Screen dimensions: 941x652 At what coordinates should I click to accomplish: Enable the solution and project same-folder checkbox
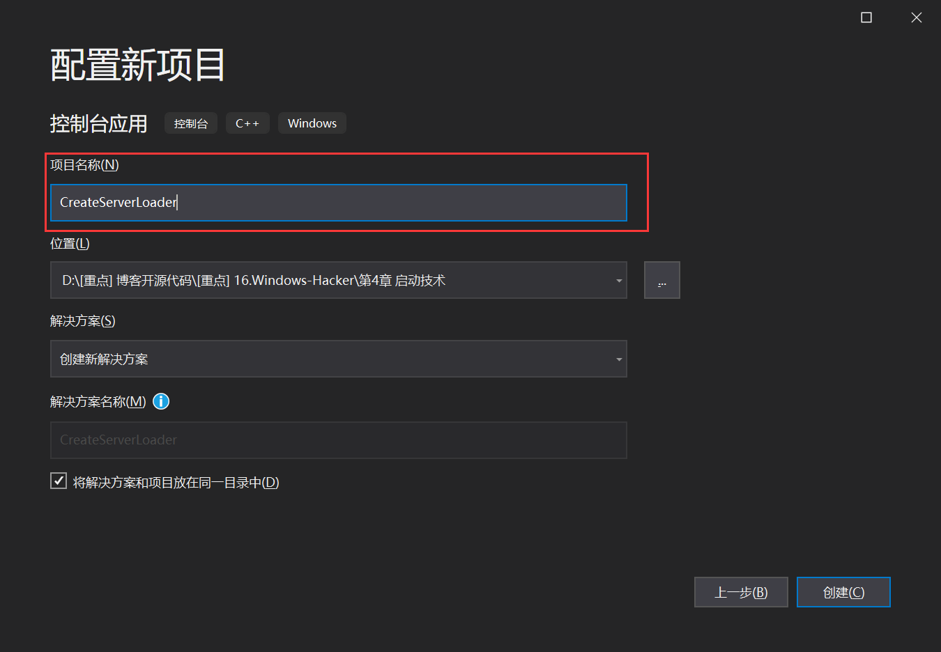[x=58, y=480]
